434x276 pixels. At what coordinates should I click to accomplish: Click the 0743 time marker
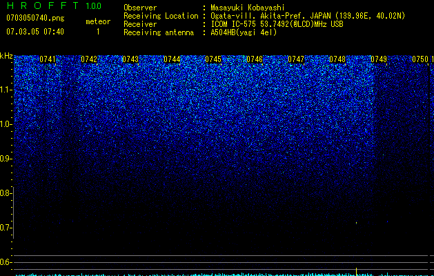click(x=130, y=59)
